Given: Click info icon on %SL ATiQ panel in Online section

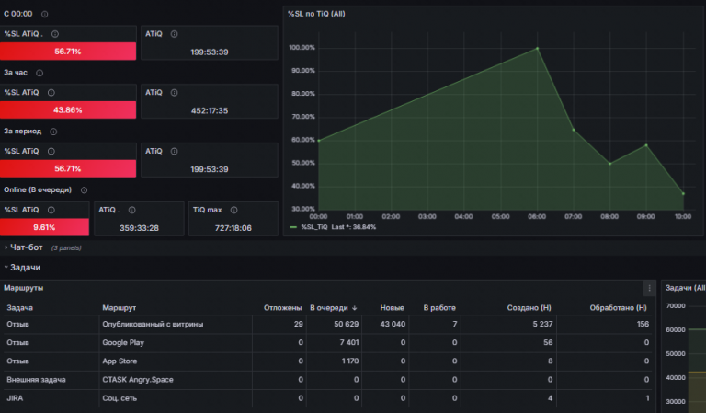Looking at the screenshot, I should coord(51,210).
